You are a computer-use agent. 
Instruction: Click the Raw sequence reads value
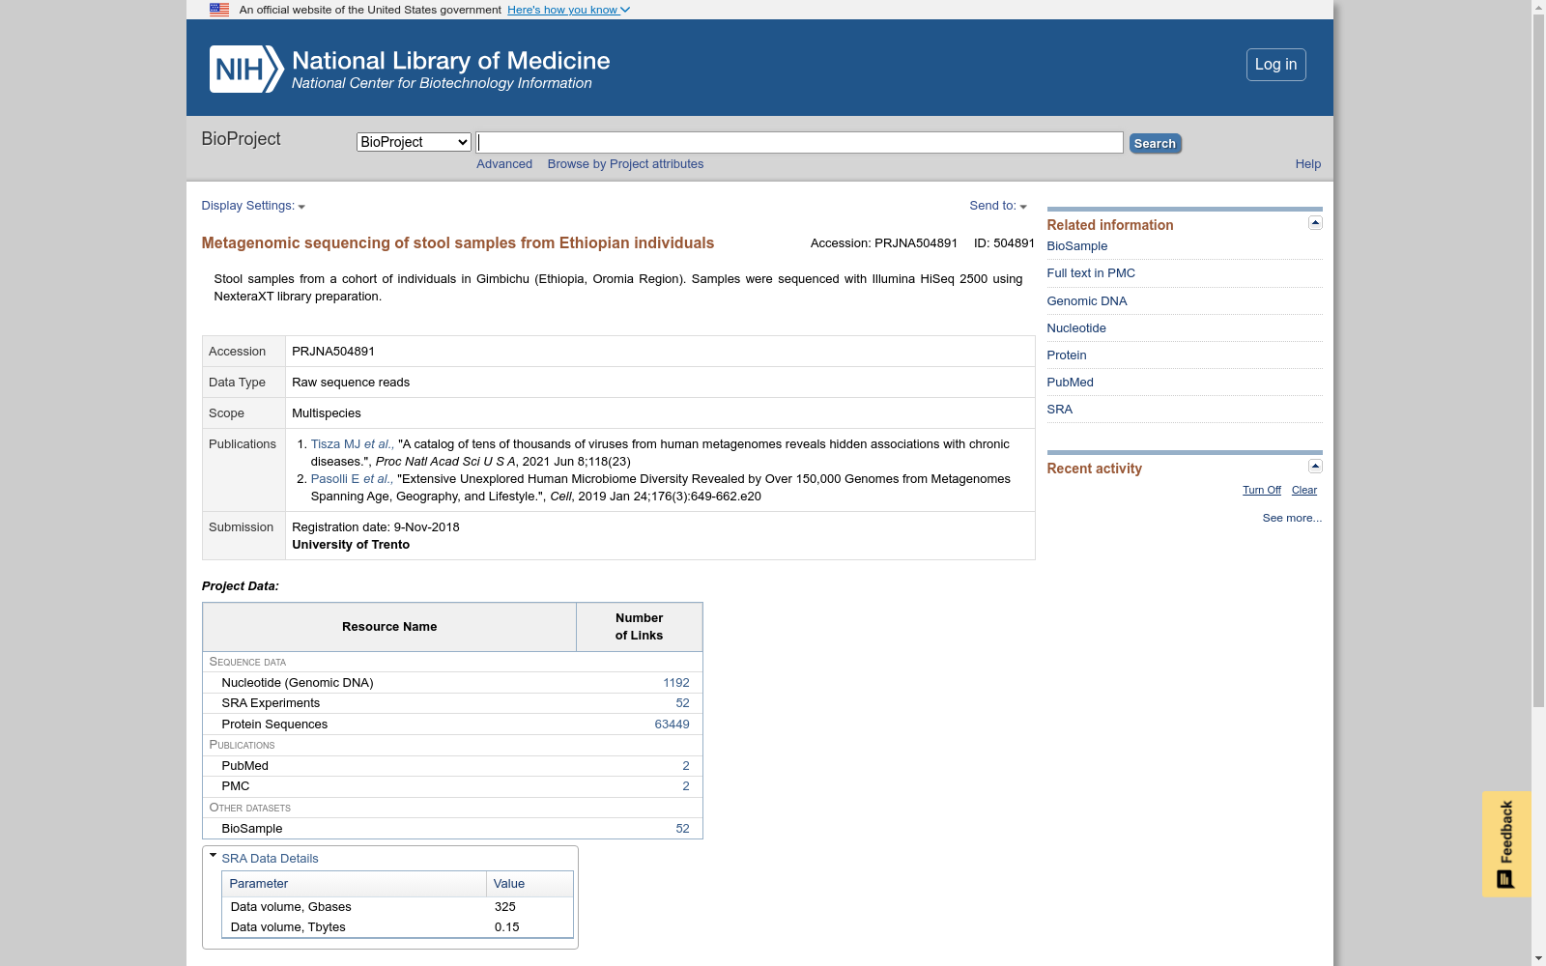coord(351,383)
